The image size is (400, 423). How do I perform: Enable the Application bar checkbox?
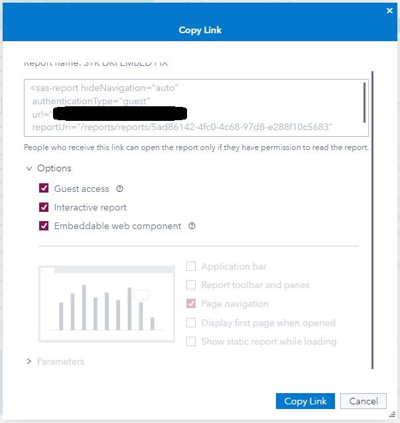click(191, 266)
